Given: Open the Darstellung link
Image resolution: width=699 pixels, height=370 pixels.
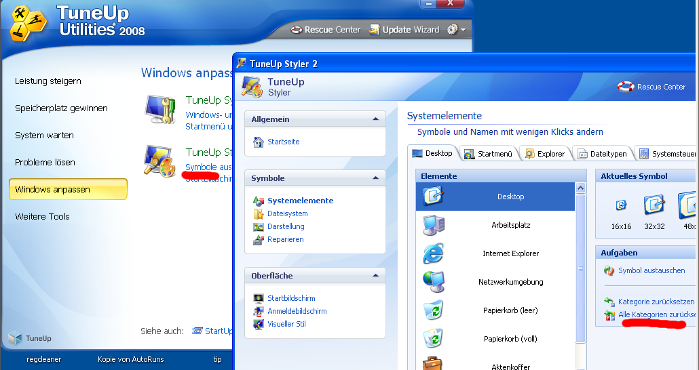Looking at the screenshot, I should (x=286, y=226).
